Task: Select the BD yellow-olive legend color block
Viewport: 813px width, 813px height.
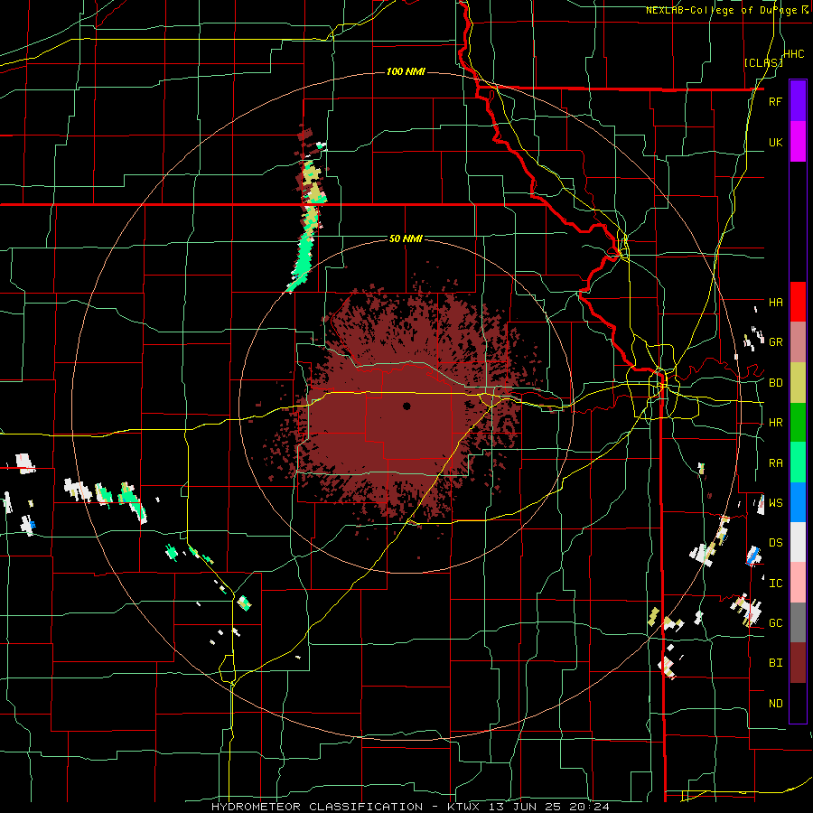Action: (798, 383)
